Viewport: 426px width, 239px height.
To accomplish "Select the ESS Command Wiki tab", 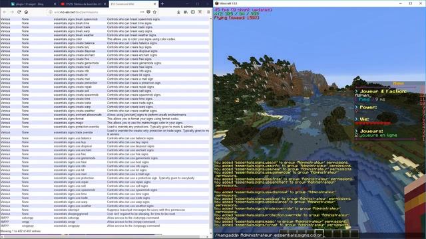I will coord(133,4).
